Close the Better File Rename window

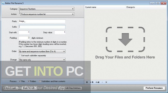click(x=164, y=3)
